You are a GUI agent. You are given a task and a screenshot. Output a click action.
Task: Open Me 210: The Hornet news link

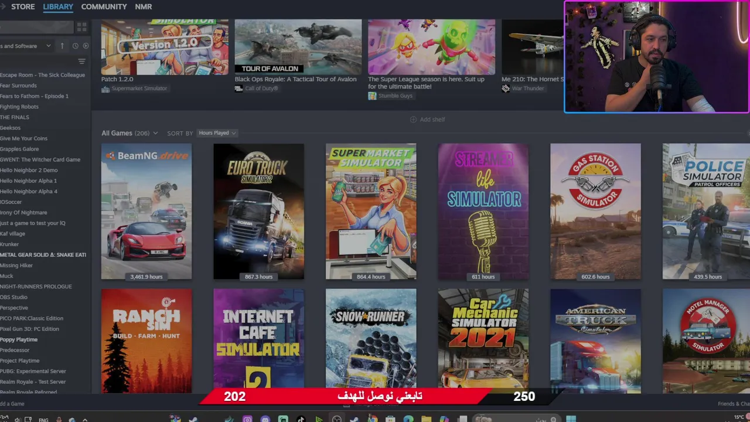tap(532, 79)
